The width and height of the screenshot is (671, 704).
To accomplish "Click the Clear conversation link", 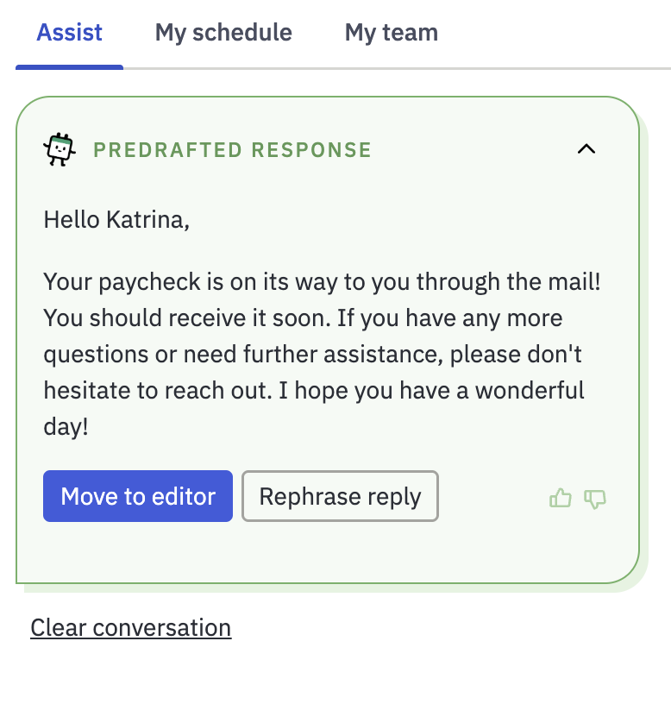I will tap(131, 627).
